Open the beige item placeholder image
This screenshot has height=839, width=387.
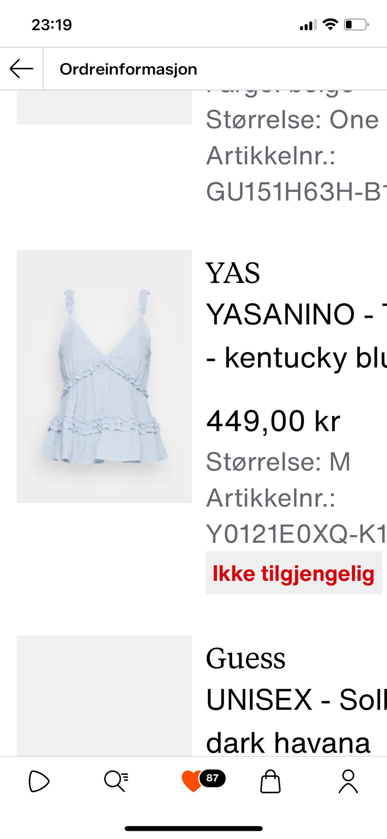click(104, 107)
